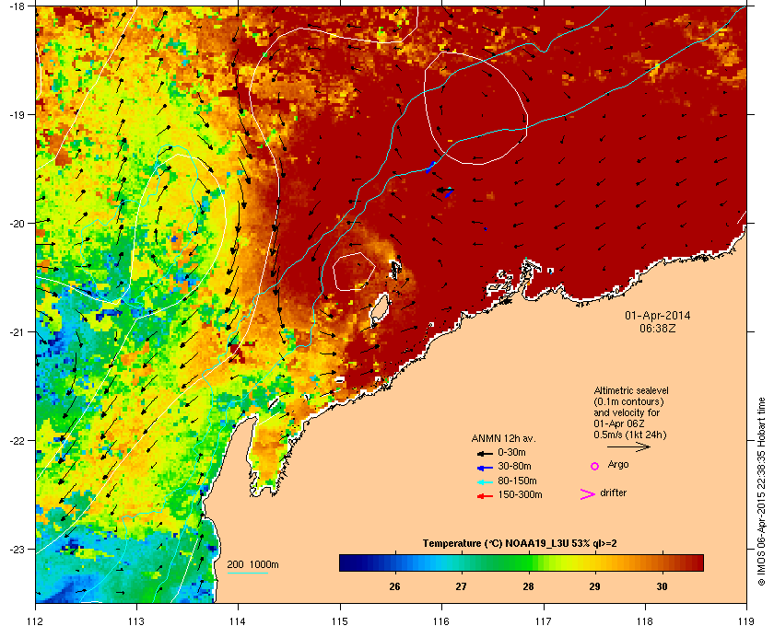The height and width of the screenshot is (626, 774).
Task: Click longitude axis label 119
Action: pos(747,621)
